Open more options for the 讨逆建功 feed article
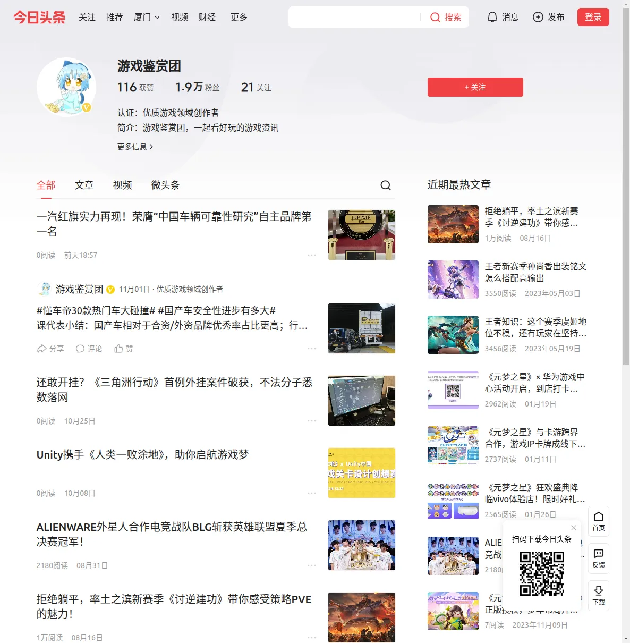Screen dimensions: 630x643 tap(312, 637)
